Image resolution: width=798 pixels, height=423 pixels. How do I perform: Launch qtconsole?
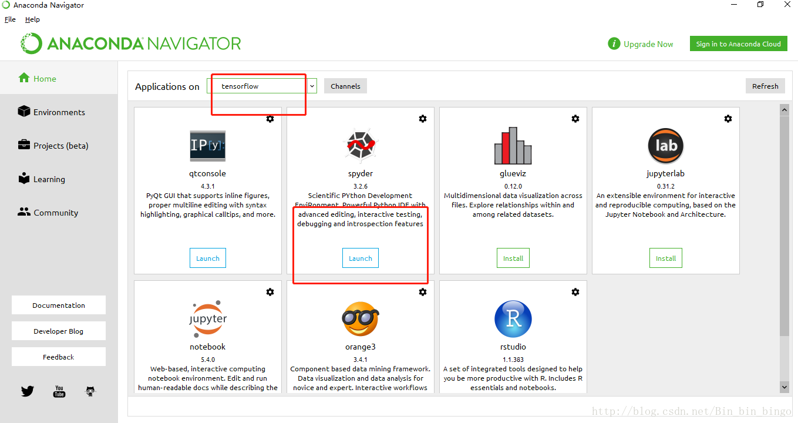(x=208, y=258)
